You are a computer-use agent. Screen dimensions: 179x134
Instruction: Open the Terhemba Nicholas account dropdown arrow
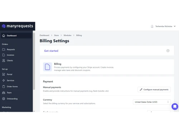click(175, 26)
